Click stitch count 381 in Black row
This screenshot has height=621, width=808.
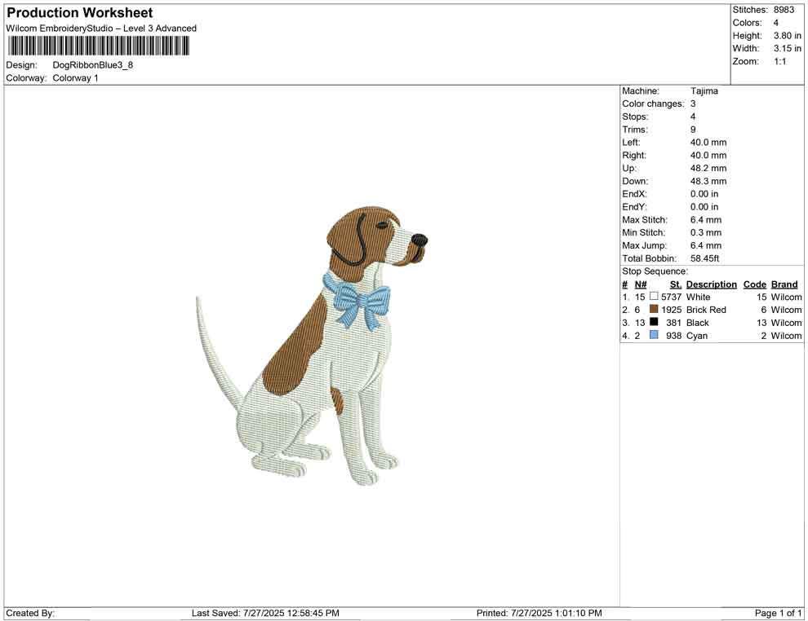pos(673,323)
